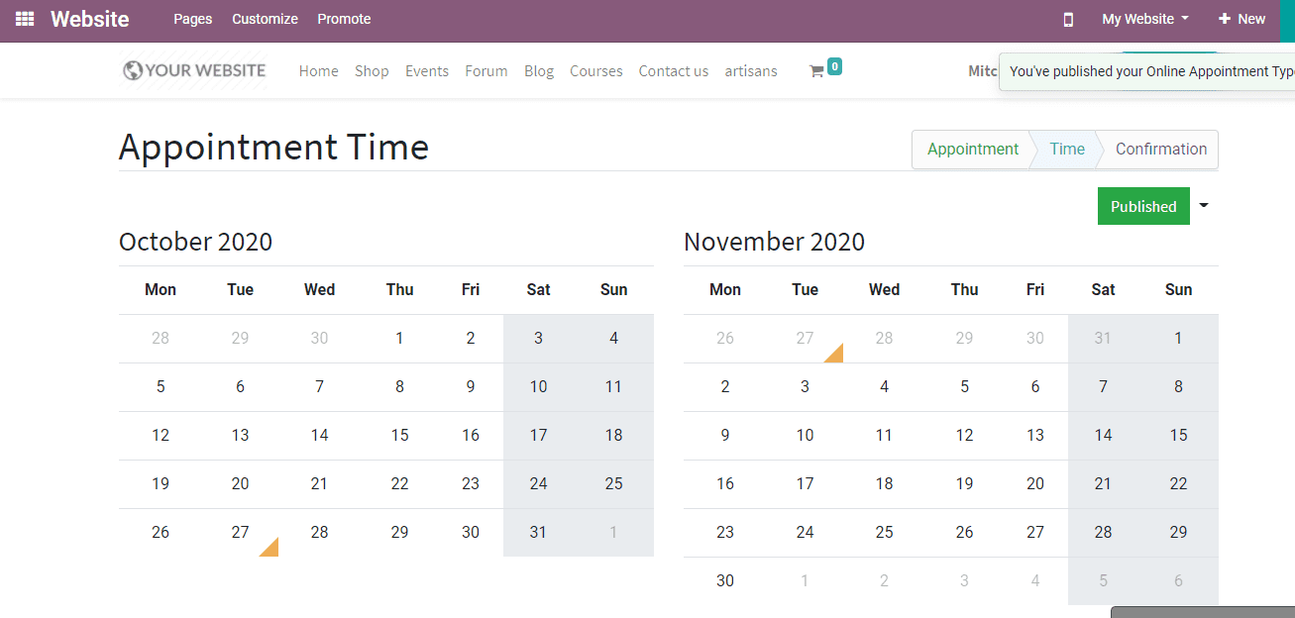Open the apps grid menu icon
Image resolution: width=1295 pixels, height=618 pixels.
(x=25, y=19)
